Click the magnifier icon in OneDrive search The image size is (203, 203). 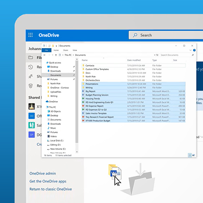pyautogui.click(x=135, y=35)
